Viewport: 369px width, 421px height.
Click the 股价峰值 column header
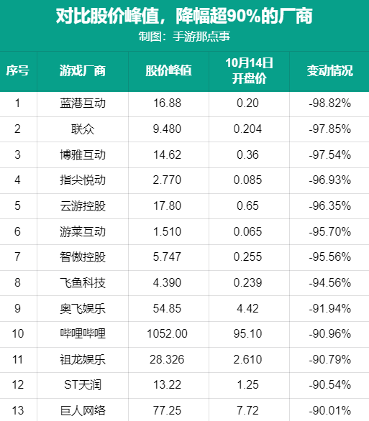[x=168, y=71]
